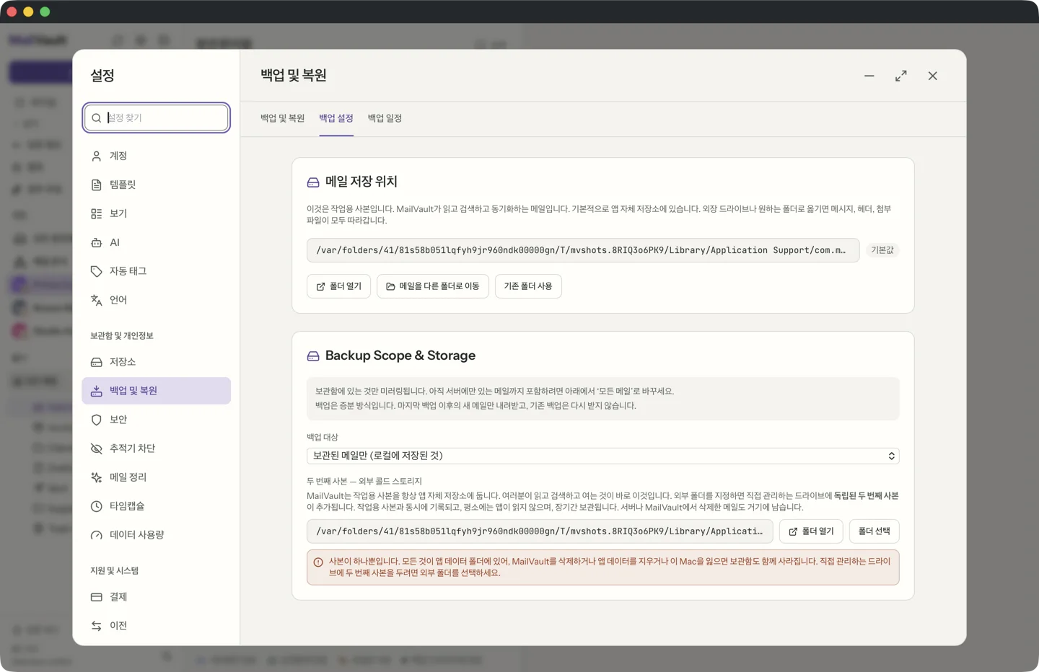
Task: Click 폴더 열기 beside the second copy path
Action: pyautogui.click(x=811, y=531)
